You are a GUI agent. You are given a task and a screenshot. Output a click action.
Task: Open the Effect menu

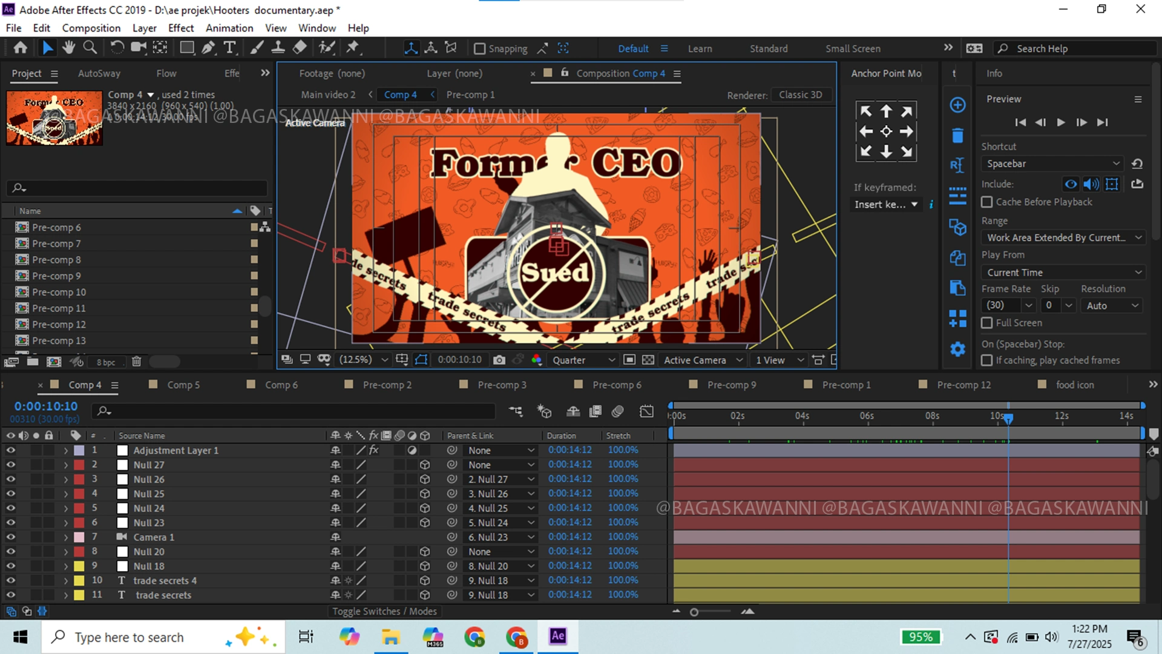[180, 28]
